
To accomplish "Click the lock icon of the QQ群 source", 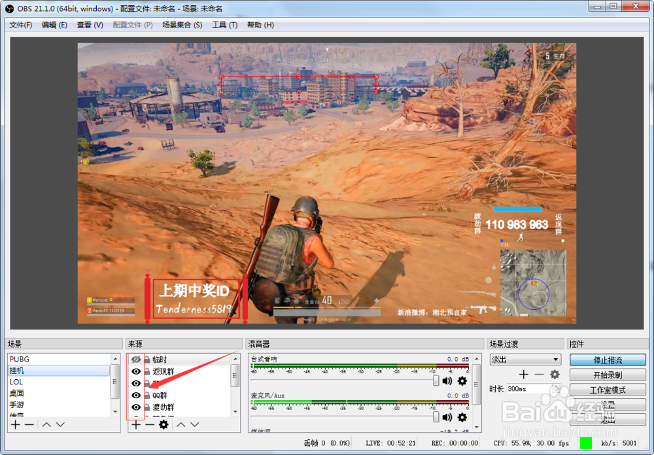I will (x=147, y=395).
